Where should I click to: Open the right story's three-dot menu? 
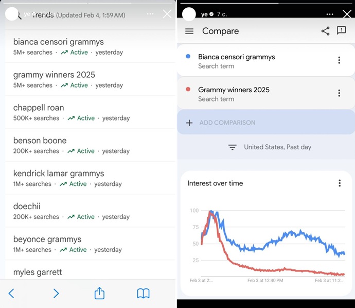(330, 14)
